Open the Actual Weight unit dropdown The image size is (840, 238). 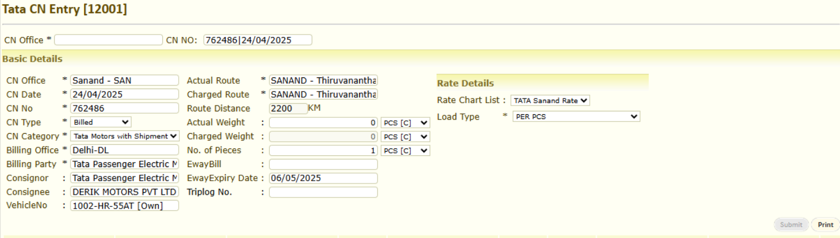tap(406, 123)
